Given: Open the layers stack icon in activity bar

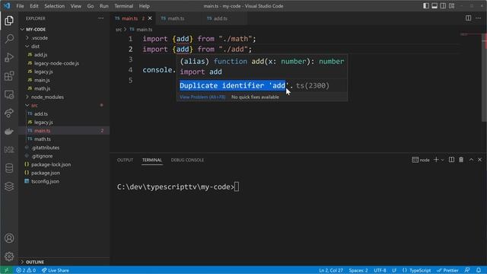Looking at the screenshot, I should coord(9,186).
